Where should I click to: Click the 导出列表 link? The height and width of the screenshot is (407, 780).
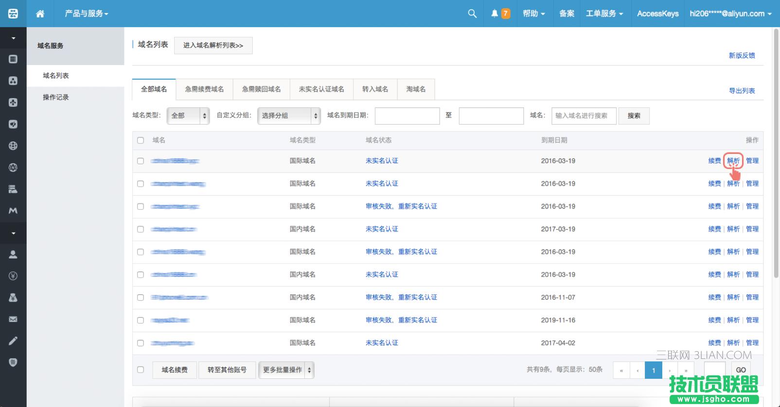[742, 91]
